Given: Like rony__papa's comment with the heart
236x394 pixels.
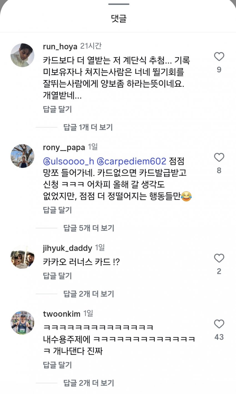Looking at the screenshot, I should (219, 158).
